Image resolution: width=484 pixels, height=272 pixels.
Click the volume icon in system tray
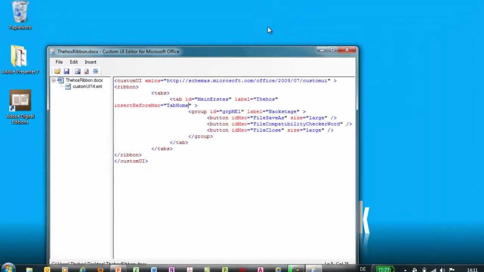442,270
